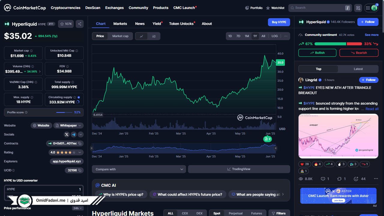Add emoji reaction with smiley 44 icon
The image size is (384, 216).
pos(356,179)
